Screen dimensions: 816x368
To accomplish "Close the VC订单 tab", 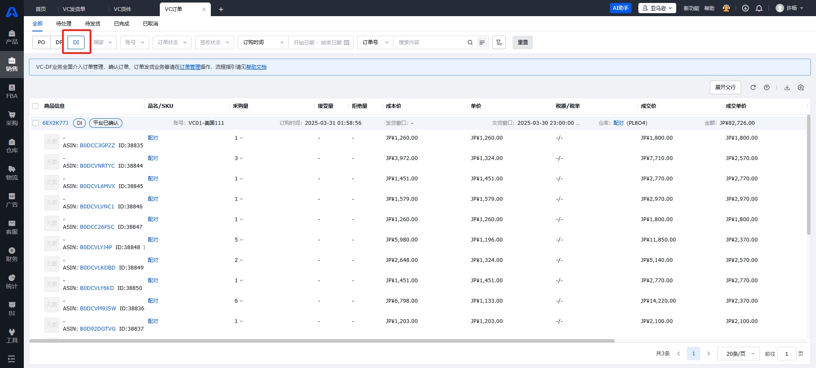I will click(204, 9).
